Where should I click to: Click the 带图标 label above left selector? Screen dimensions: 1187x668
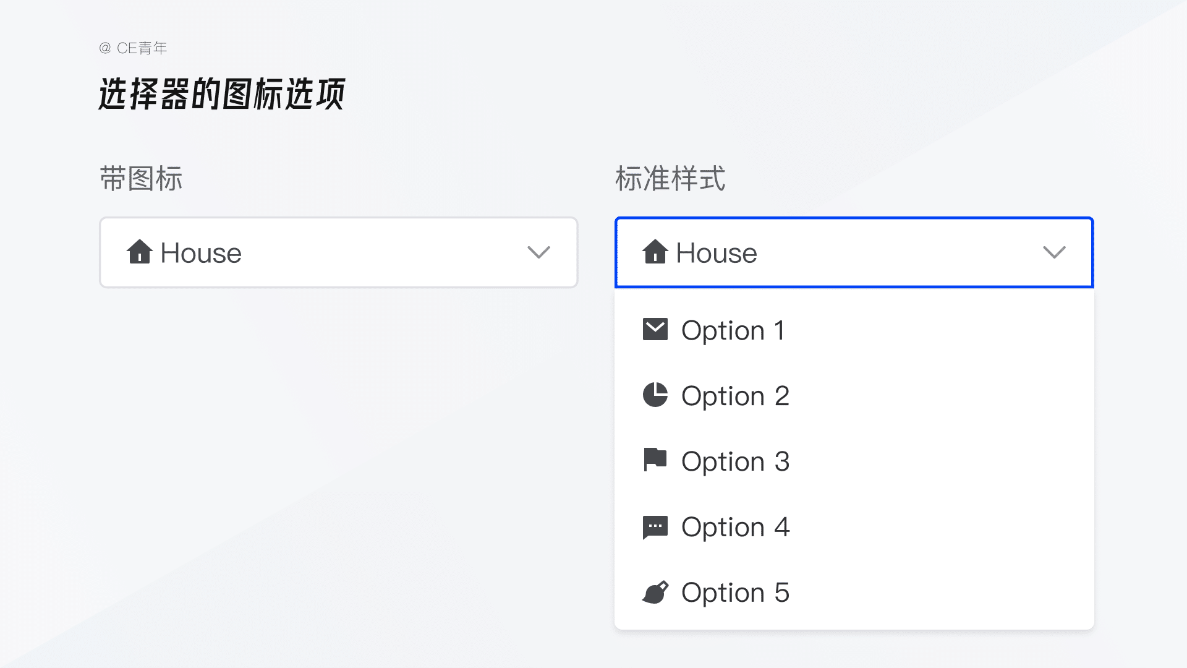[x=141, y=179]
